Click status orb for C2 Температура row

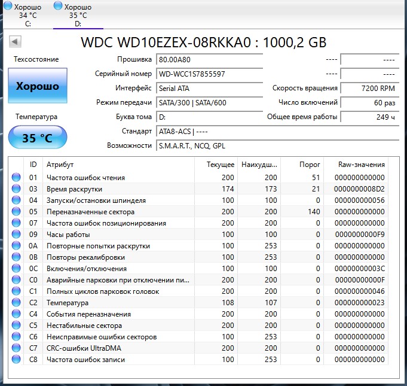[x=16, y=303]
